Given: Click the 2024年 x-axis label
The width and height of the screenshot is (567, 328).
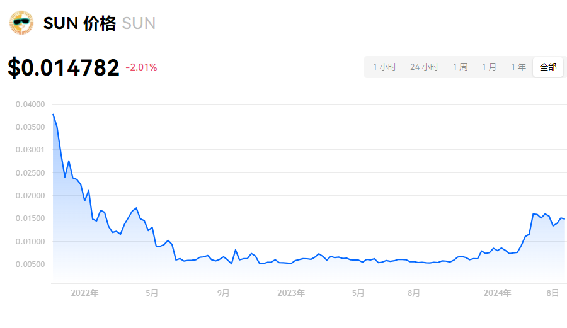Looking at the screenshot, I should click(x=498, y=293).
